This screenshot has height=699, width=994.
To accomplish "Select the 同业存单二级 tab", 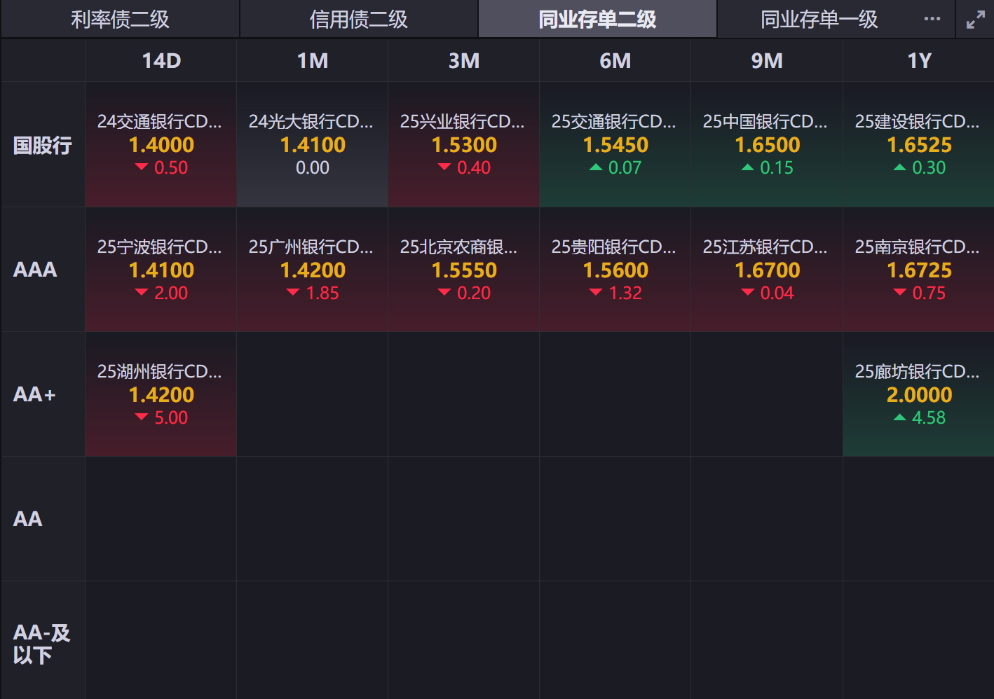I will pos(597,19).
